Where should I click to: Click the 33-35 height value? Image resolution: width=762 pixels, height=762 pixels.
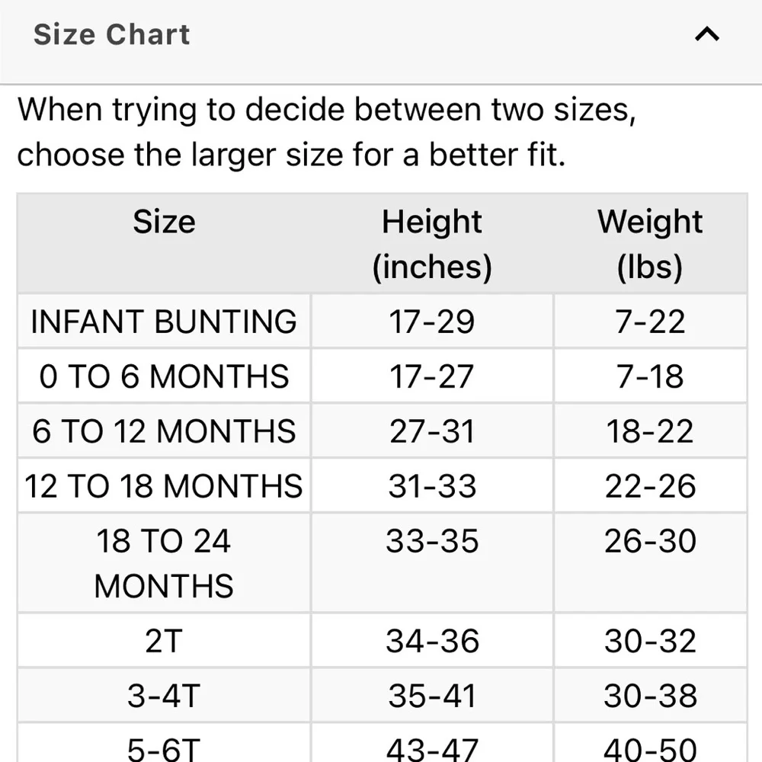pyautogui.click(x=432, y=541)
